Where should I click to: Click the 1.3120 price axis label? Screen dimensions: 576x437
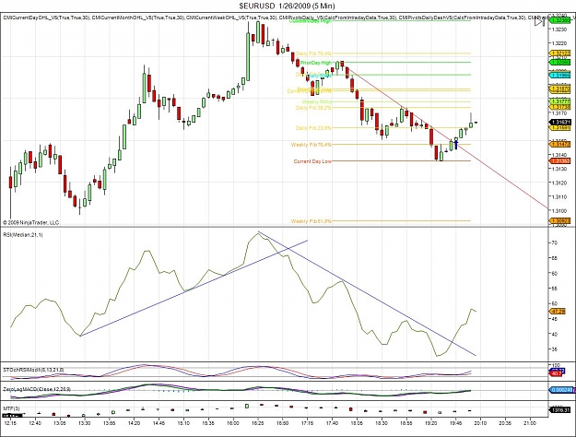[559, 183]
